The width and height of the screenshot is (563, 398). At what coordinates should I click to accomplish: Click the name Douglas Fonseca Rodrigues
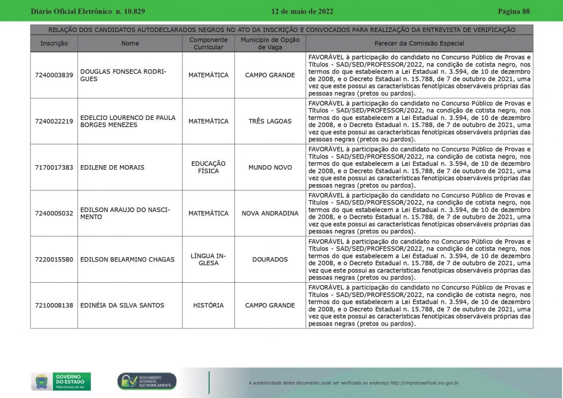point(123,75)
